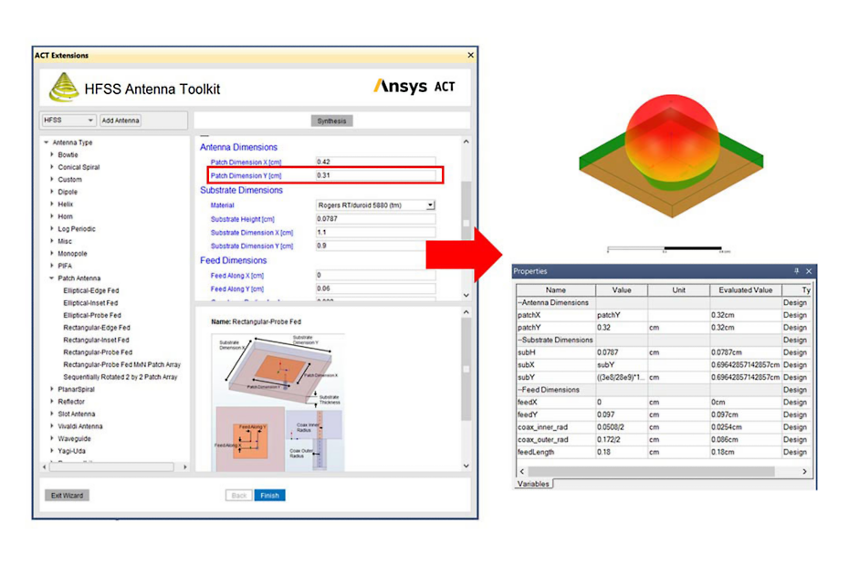Collapse the Antenna Type tree root
The height and width of the screenshot is (566, 849).
47,142
